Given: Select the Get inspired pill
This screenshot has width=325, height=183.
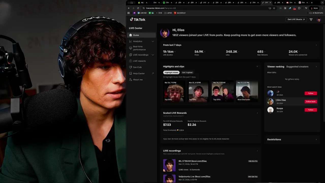Looking at the screenshot, I should [187, 72].
